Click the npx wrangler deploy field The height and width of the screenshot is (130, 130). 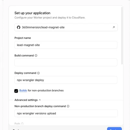pyautogui.click(x=66, y=80)
